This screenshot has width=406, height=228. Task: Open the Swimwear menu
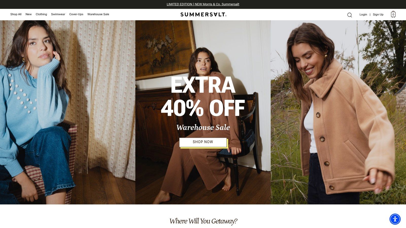[58, 14]
